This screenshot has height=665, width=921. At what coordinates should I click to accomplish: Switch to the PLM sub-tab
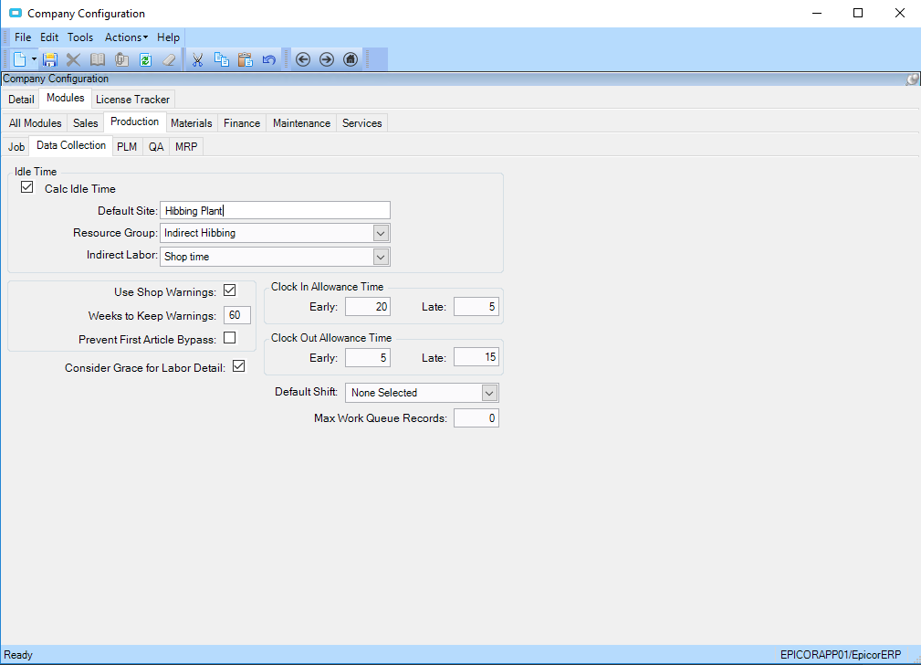point(127,146)
